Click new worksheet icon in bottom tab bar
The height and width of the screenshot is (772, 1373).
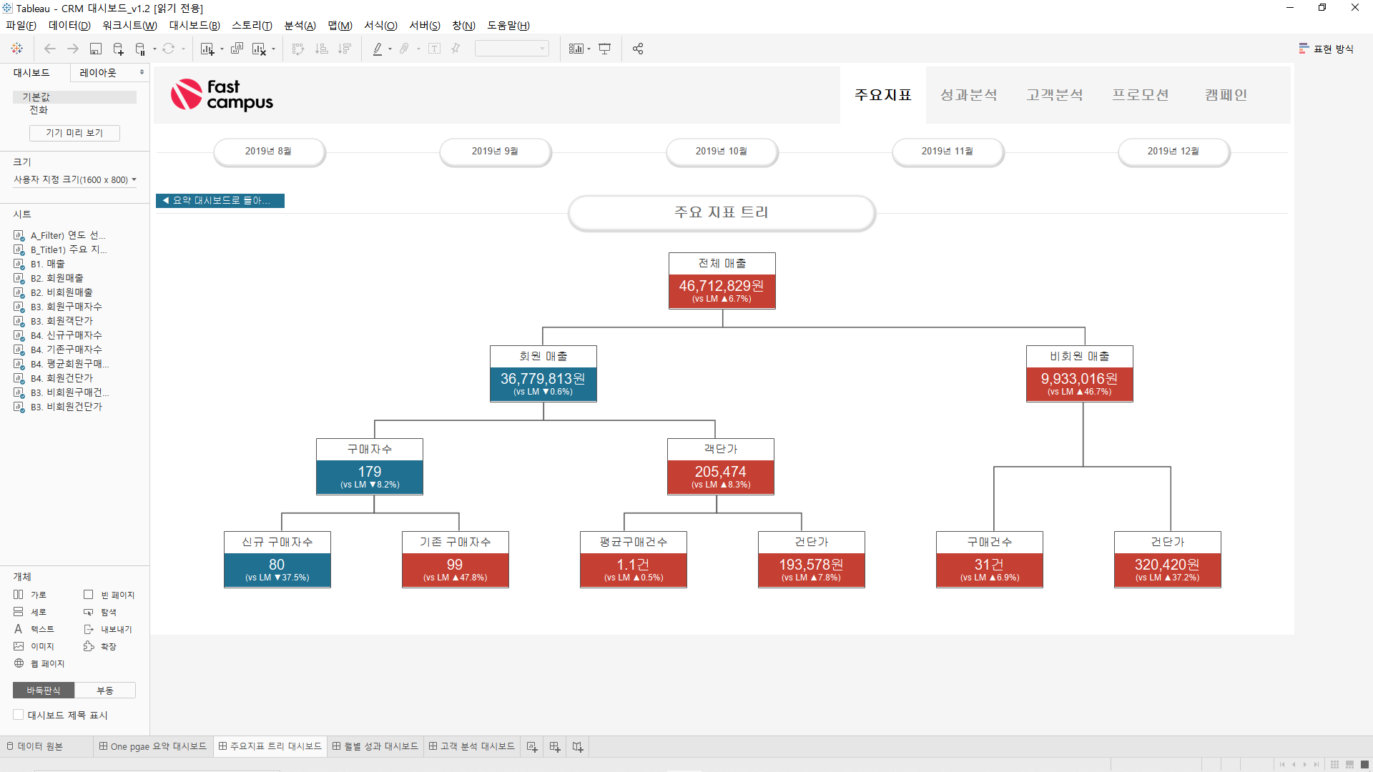(532, 747)
